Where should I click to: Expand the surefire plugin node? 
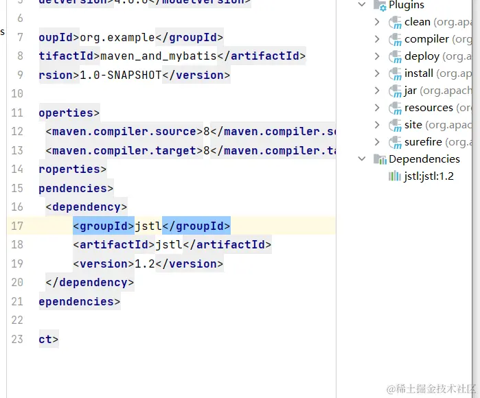(377, 142)
